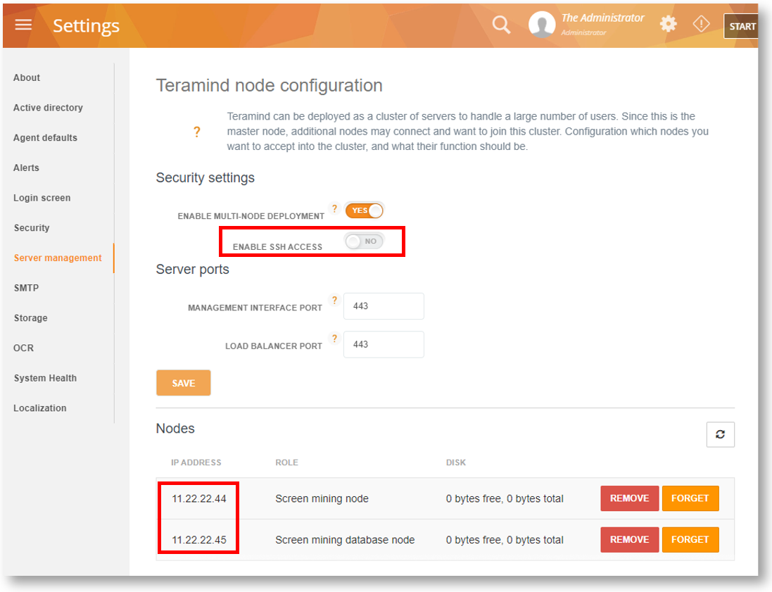
Task: Open Storage settings
Action: [x=30, y=318]
